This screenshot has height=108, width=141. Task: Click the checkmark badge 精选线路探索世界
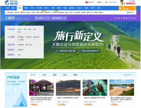tap(89, 51)
